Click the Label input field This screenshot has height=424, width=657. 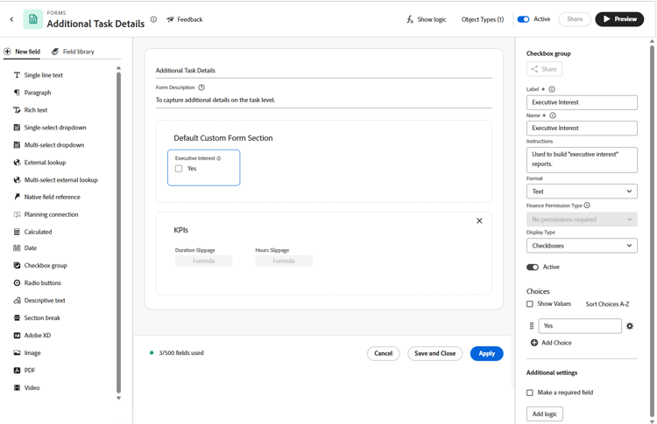(x=582, y=102)
